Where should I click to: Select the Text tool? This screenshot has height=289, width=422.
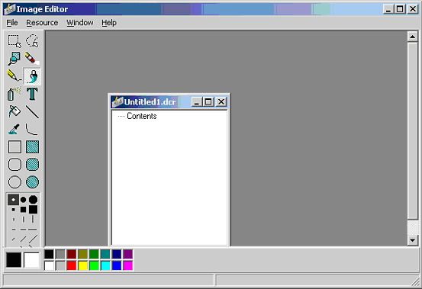pyautogui.click(x=32, y=94)
